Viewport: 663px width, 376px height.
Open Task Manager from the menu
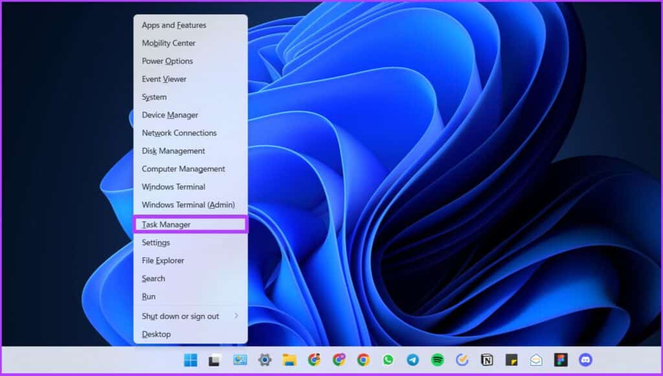[x=165, y=224]
